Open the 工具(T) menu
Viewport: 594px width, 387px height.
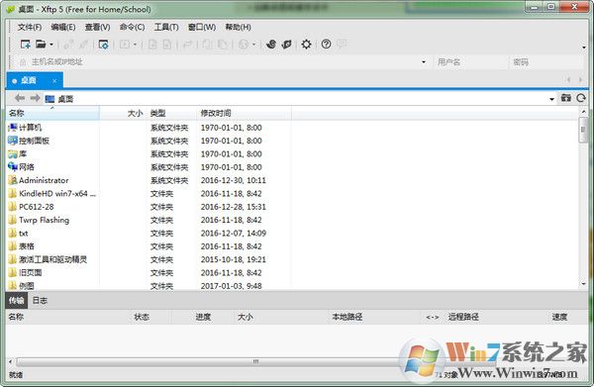(x=166, y=27)
